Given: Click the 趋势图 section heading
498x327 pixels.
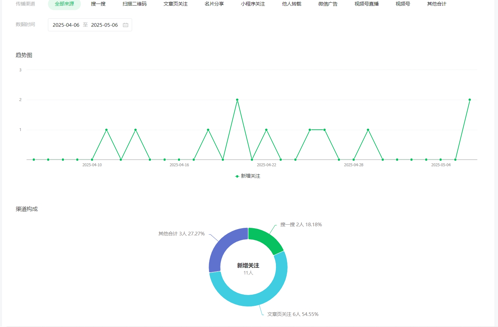Looking at the screenshot, I should 24,55.
